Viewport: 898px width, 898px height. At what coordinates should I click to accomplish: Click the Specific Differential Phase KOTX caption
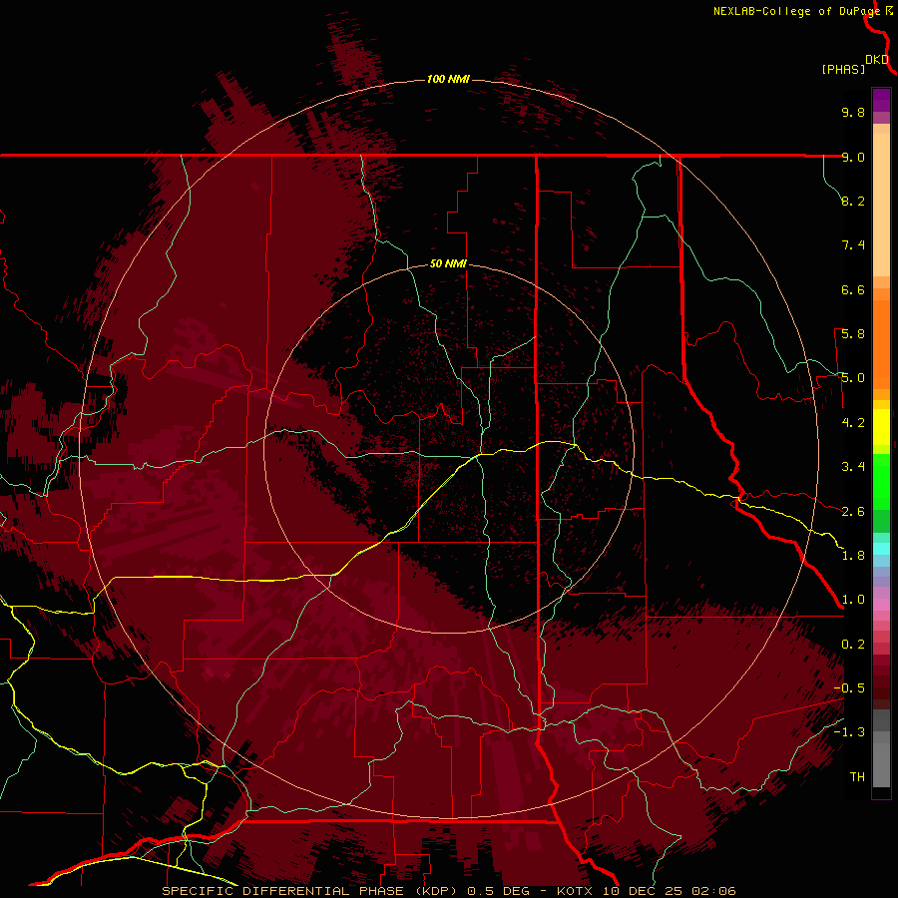[x=449, y=891]
